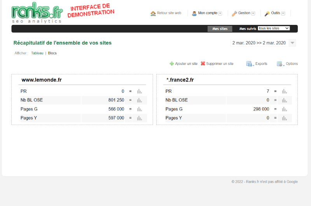Image resolution: width=311 pixels, height=206 pixels.
Task: Switch display to Tableau view
Action: coord(37,53)
